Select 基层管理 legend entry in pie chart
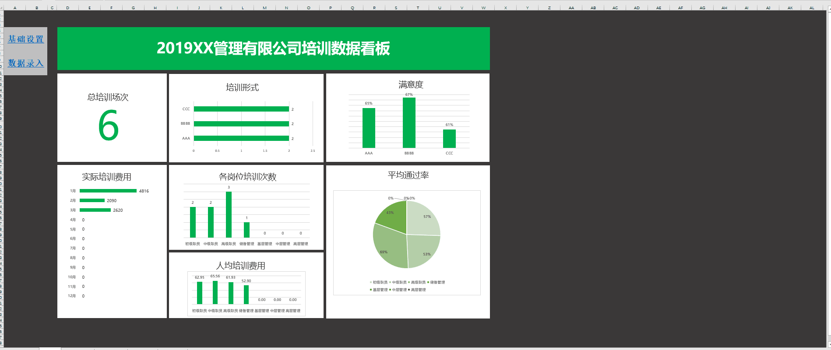Viewport: 831px width, 350px height. pyautogui.click(x=379, y=290)
